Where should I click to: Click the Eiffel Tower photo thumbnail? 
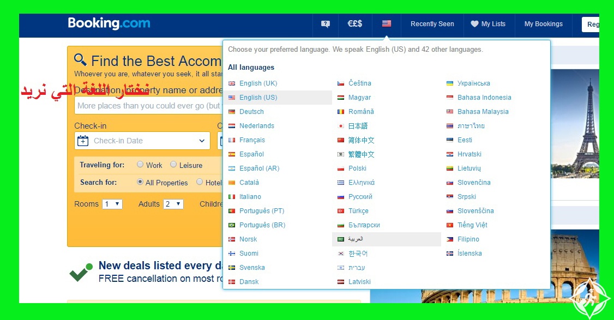click(575, 124)
